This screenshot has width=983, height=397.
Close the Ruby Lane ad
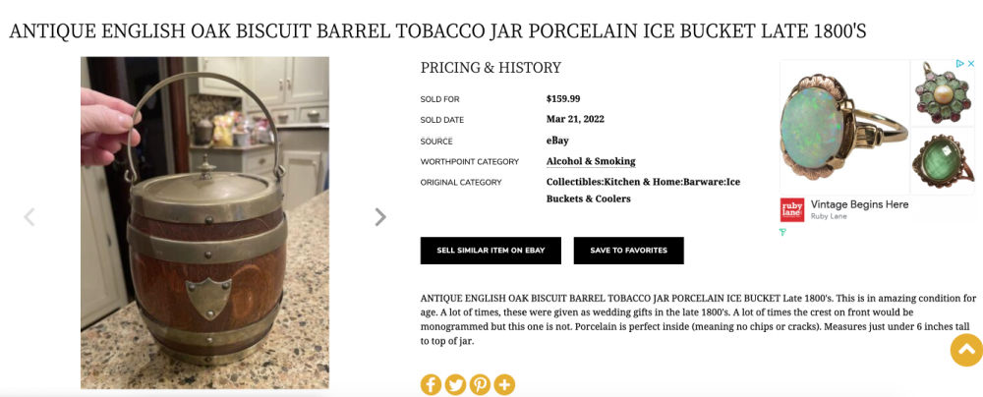click(970, 64)
